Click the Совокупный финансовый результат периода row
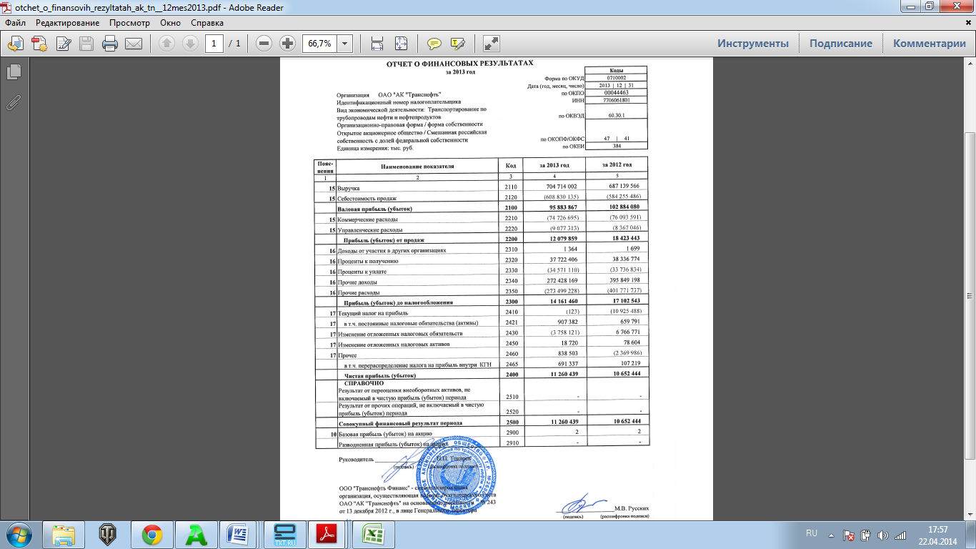The width and height of the screenshot is (976, 549). point(482,422)
